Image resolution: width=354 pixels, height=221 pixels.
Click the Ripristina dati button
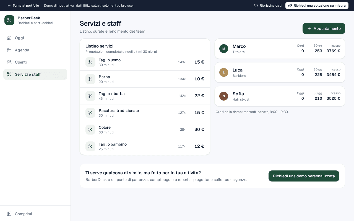pos(268,6)
